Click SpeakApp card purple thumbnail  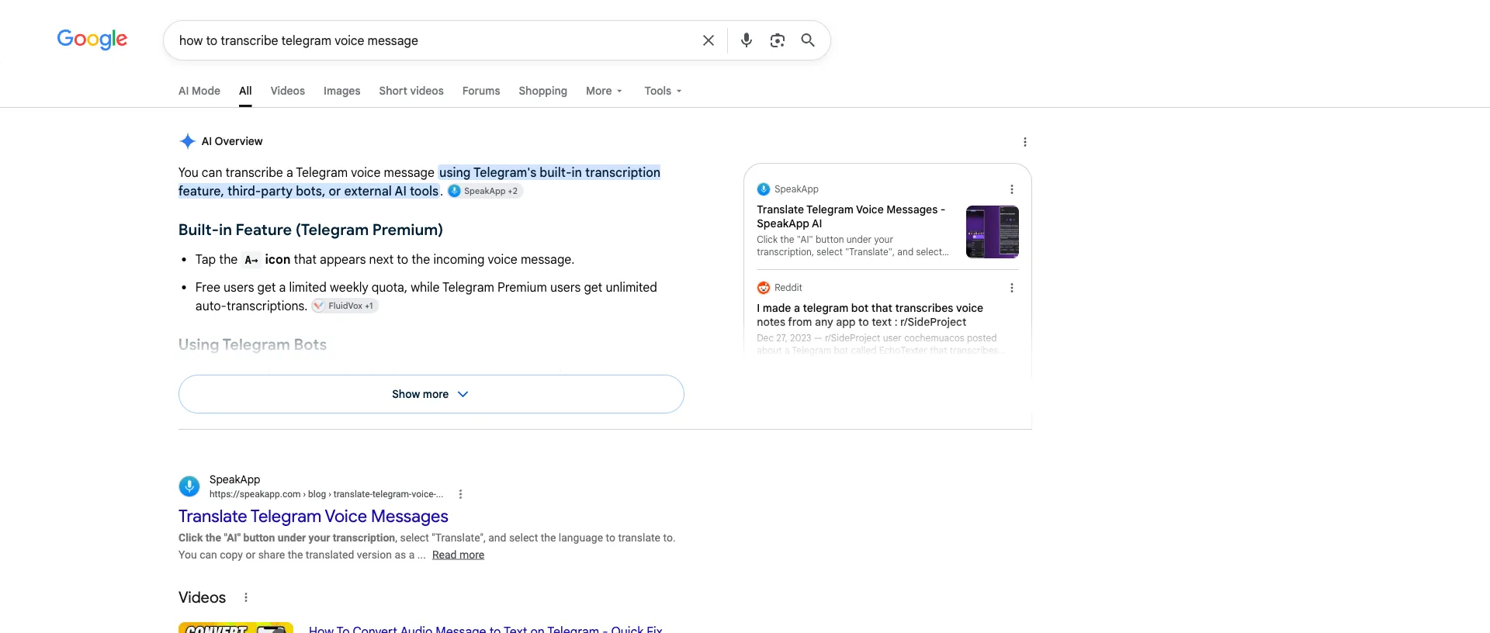point(993,232)
